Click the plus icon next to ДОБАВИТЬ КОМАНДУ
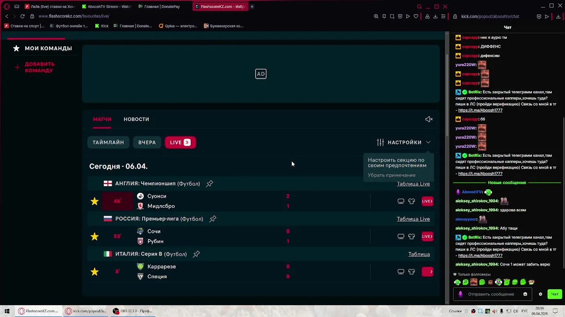Screen dimensions: 565x317 (17, 67)
